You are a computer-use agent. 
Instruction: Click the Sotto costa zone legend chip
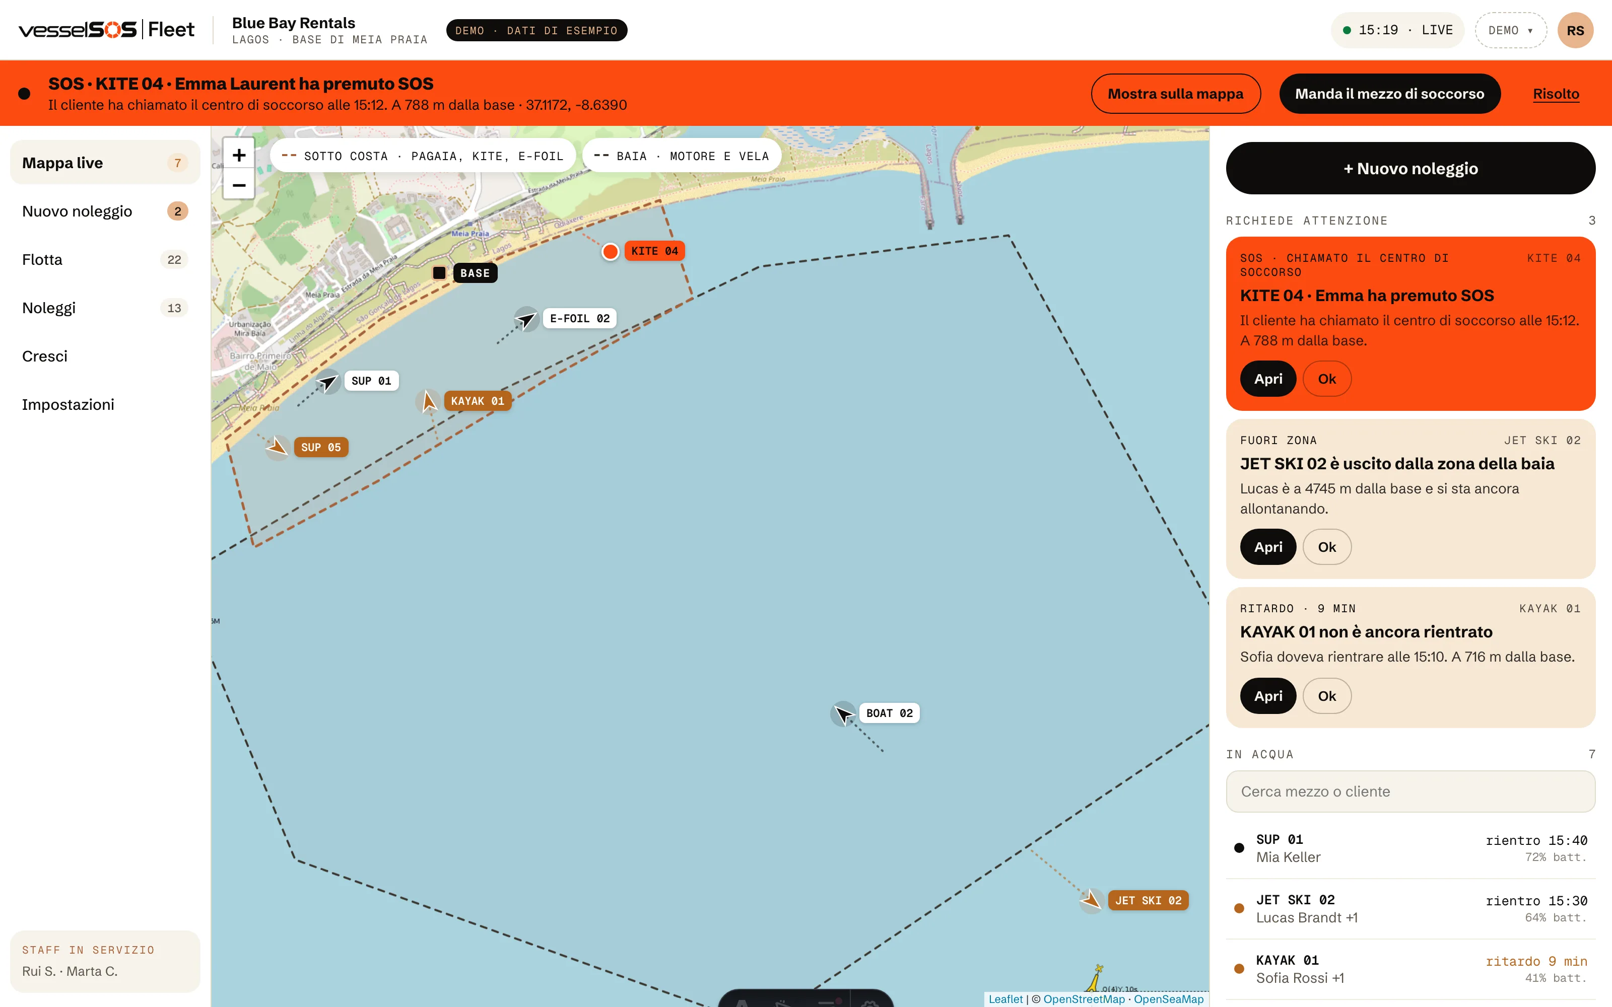click(423, 156)
